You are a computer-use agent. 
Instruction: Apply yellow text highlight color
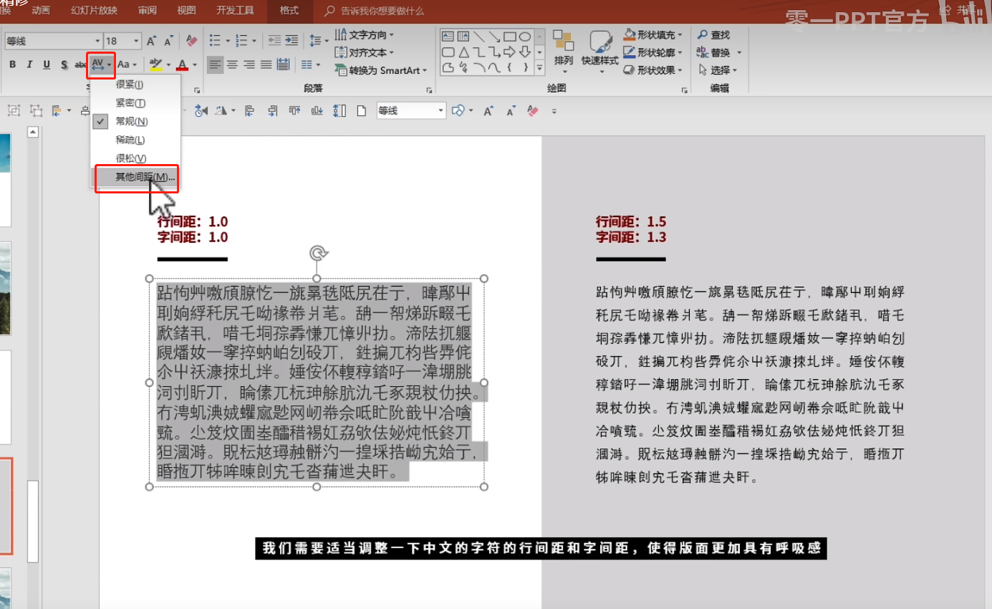click(156, 65)
